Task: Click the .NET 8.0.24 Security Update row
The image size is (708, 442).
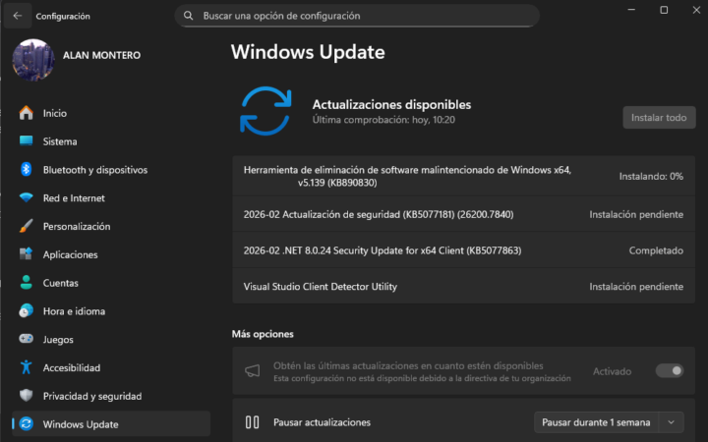Action: coord(464,250)
